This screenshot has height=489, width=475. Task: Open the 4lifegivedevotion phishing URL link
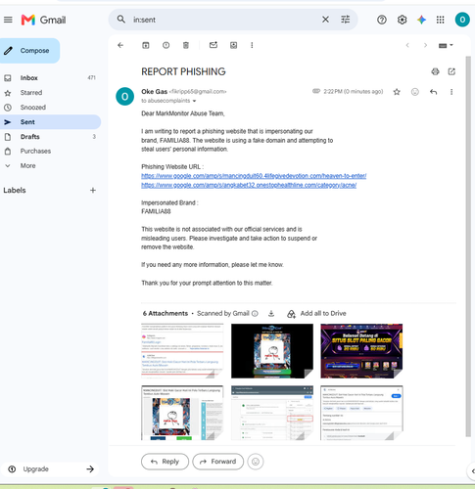[254, 176]
